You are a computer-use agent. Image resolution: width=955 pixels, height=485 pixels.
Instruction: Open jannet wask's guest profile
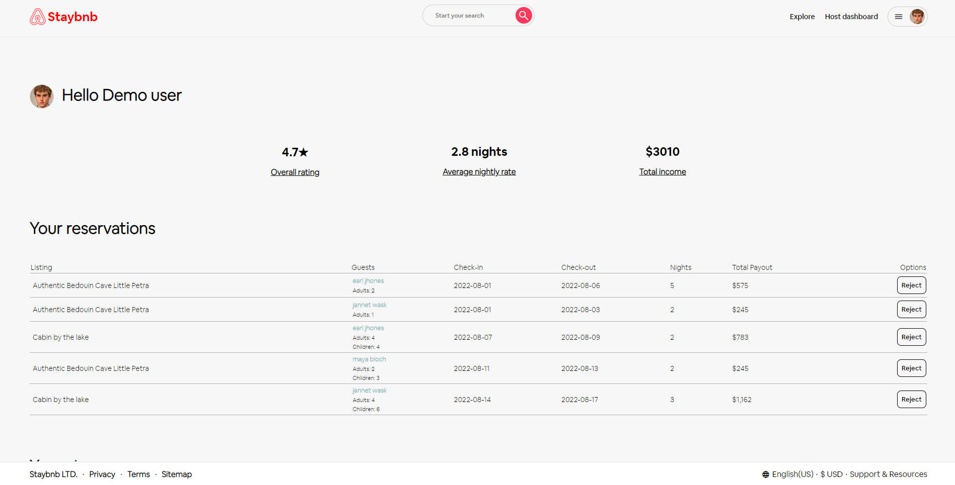click(x=369, y=305)
